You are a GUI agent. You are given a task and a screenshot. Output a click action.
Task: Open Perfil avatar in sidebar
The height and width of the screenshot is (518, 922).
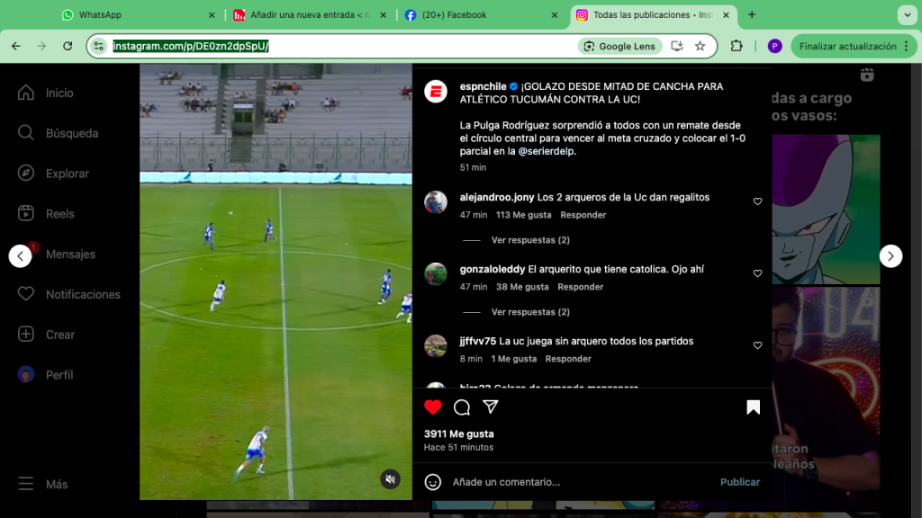pos(26,374)
